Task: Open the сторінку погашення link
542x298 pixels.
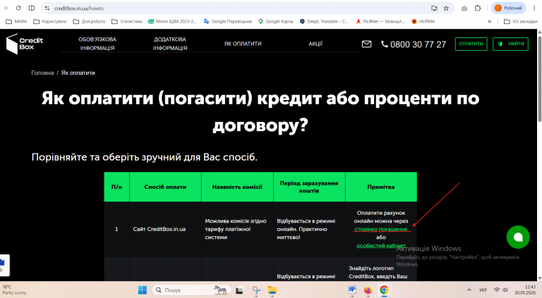Action: [x=381, y=229]
